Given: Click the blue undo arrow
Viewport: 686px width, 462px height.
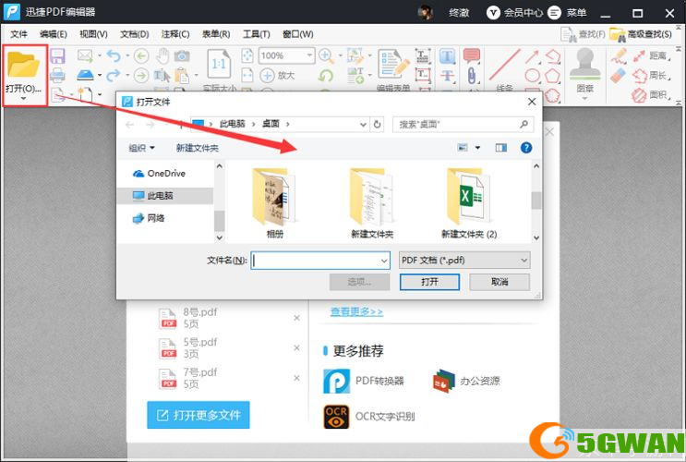Looking at the screenshot, I should click(114, 55).
